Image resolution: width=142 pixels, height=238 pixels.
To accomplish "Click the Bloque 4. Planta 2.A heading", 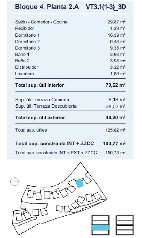I will pyautogui.click(x=47, y=7).
